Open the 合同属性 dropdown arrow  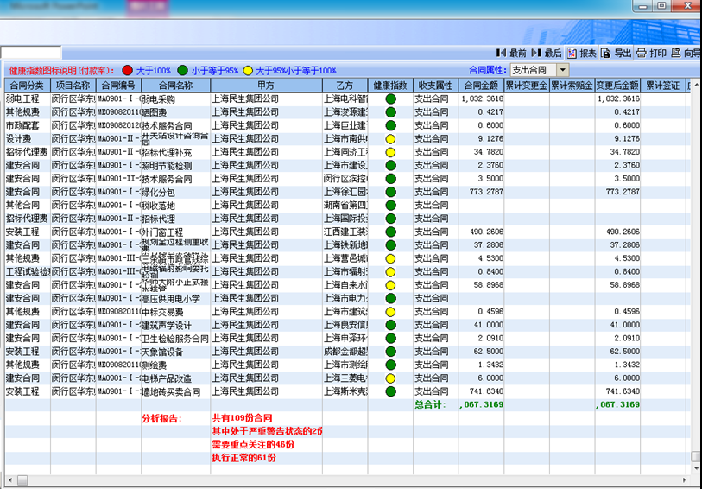pyautogui.click(x=562, y=70)
